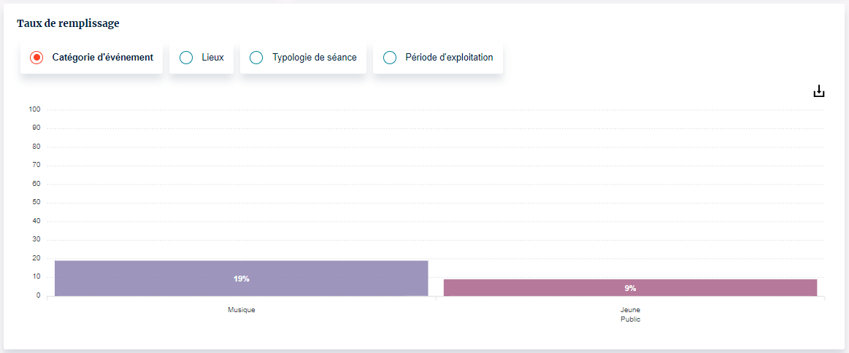
Task: Click the 30 y-axis tick label
Action: 36,239
